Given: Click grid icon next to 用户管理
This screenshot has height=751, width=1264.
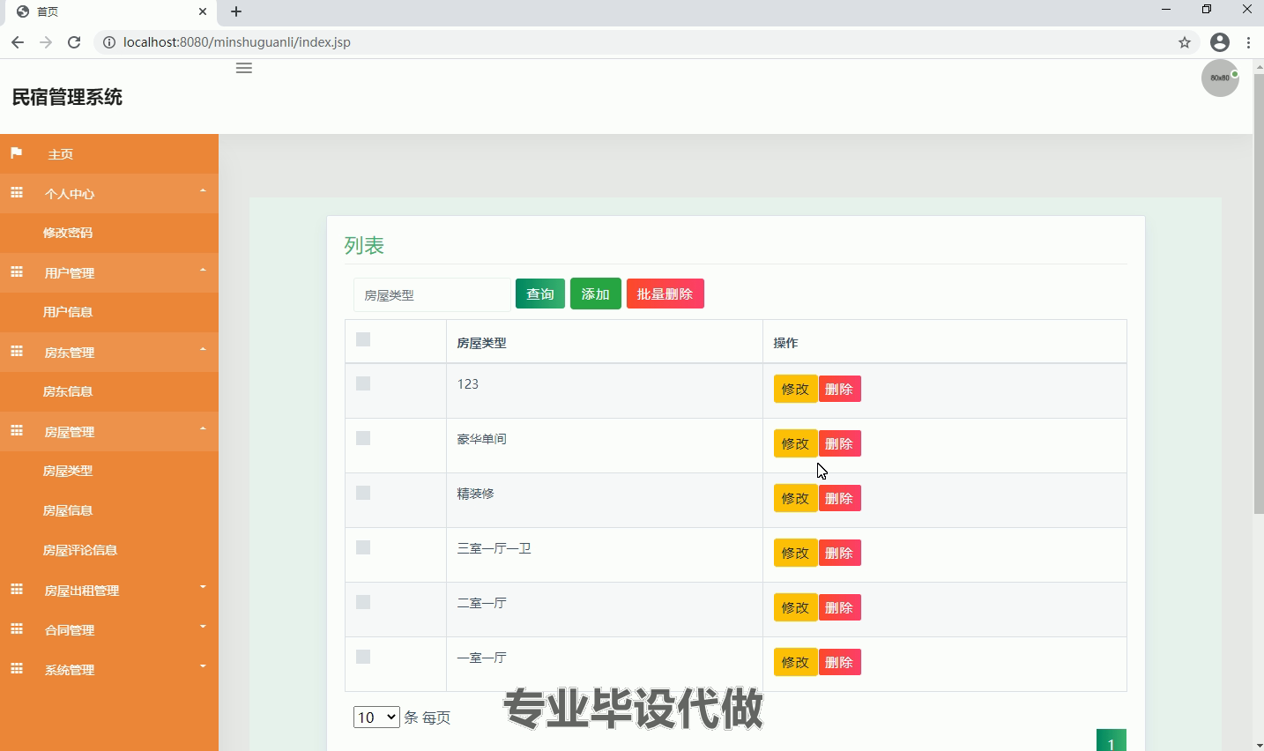Looking at the screenshot, I should [16, 271].
